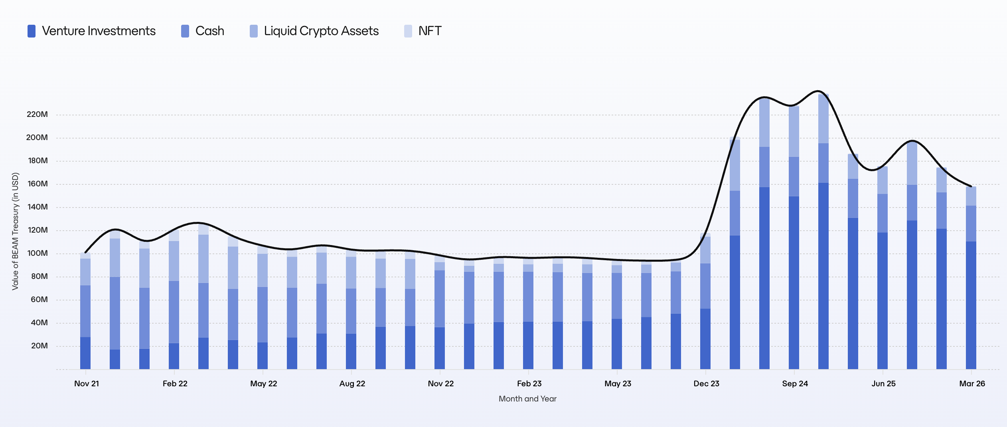
Task: Select the Dec 23 stacked bar
Action: [705, 301]
